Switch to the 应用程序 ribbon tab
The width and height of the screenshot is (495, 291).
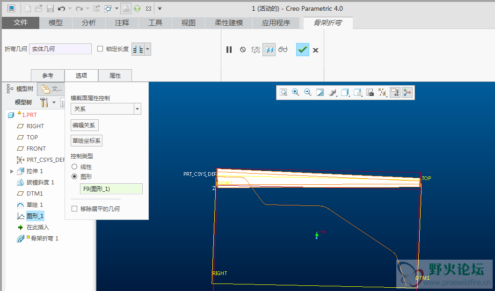coord(276,23)
